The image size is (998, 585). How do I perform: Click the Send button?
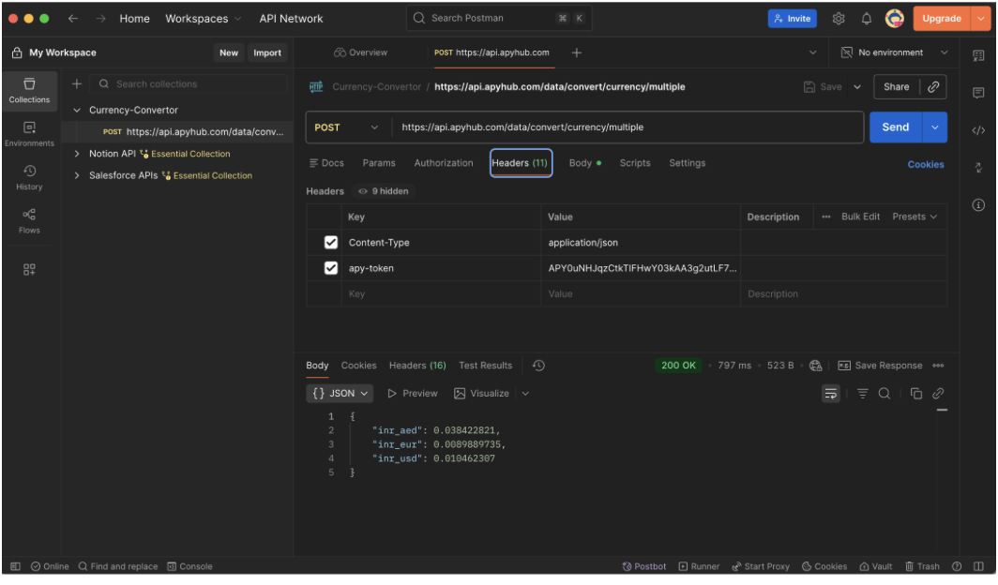896,127
